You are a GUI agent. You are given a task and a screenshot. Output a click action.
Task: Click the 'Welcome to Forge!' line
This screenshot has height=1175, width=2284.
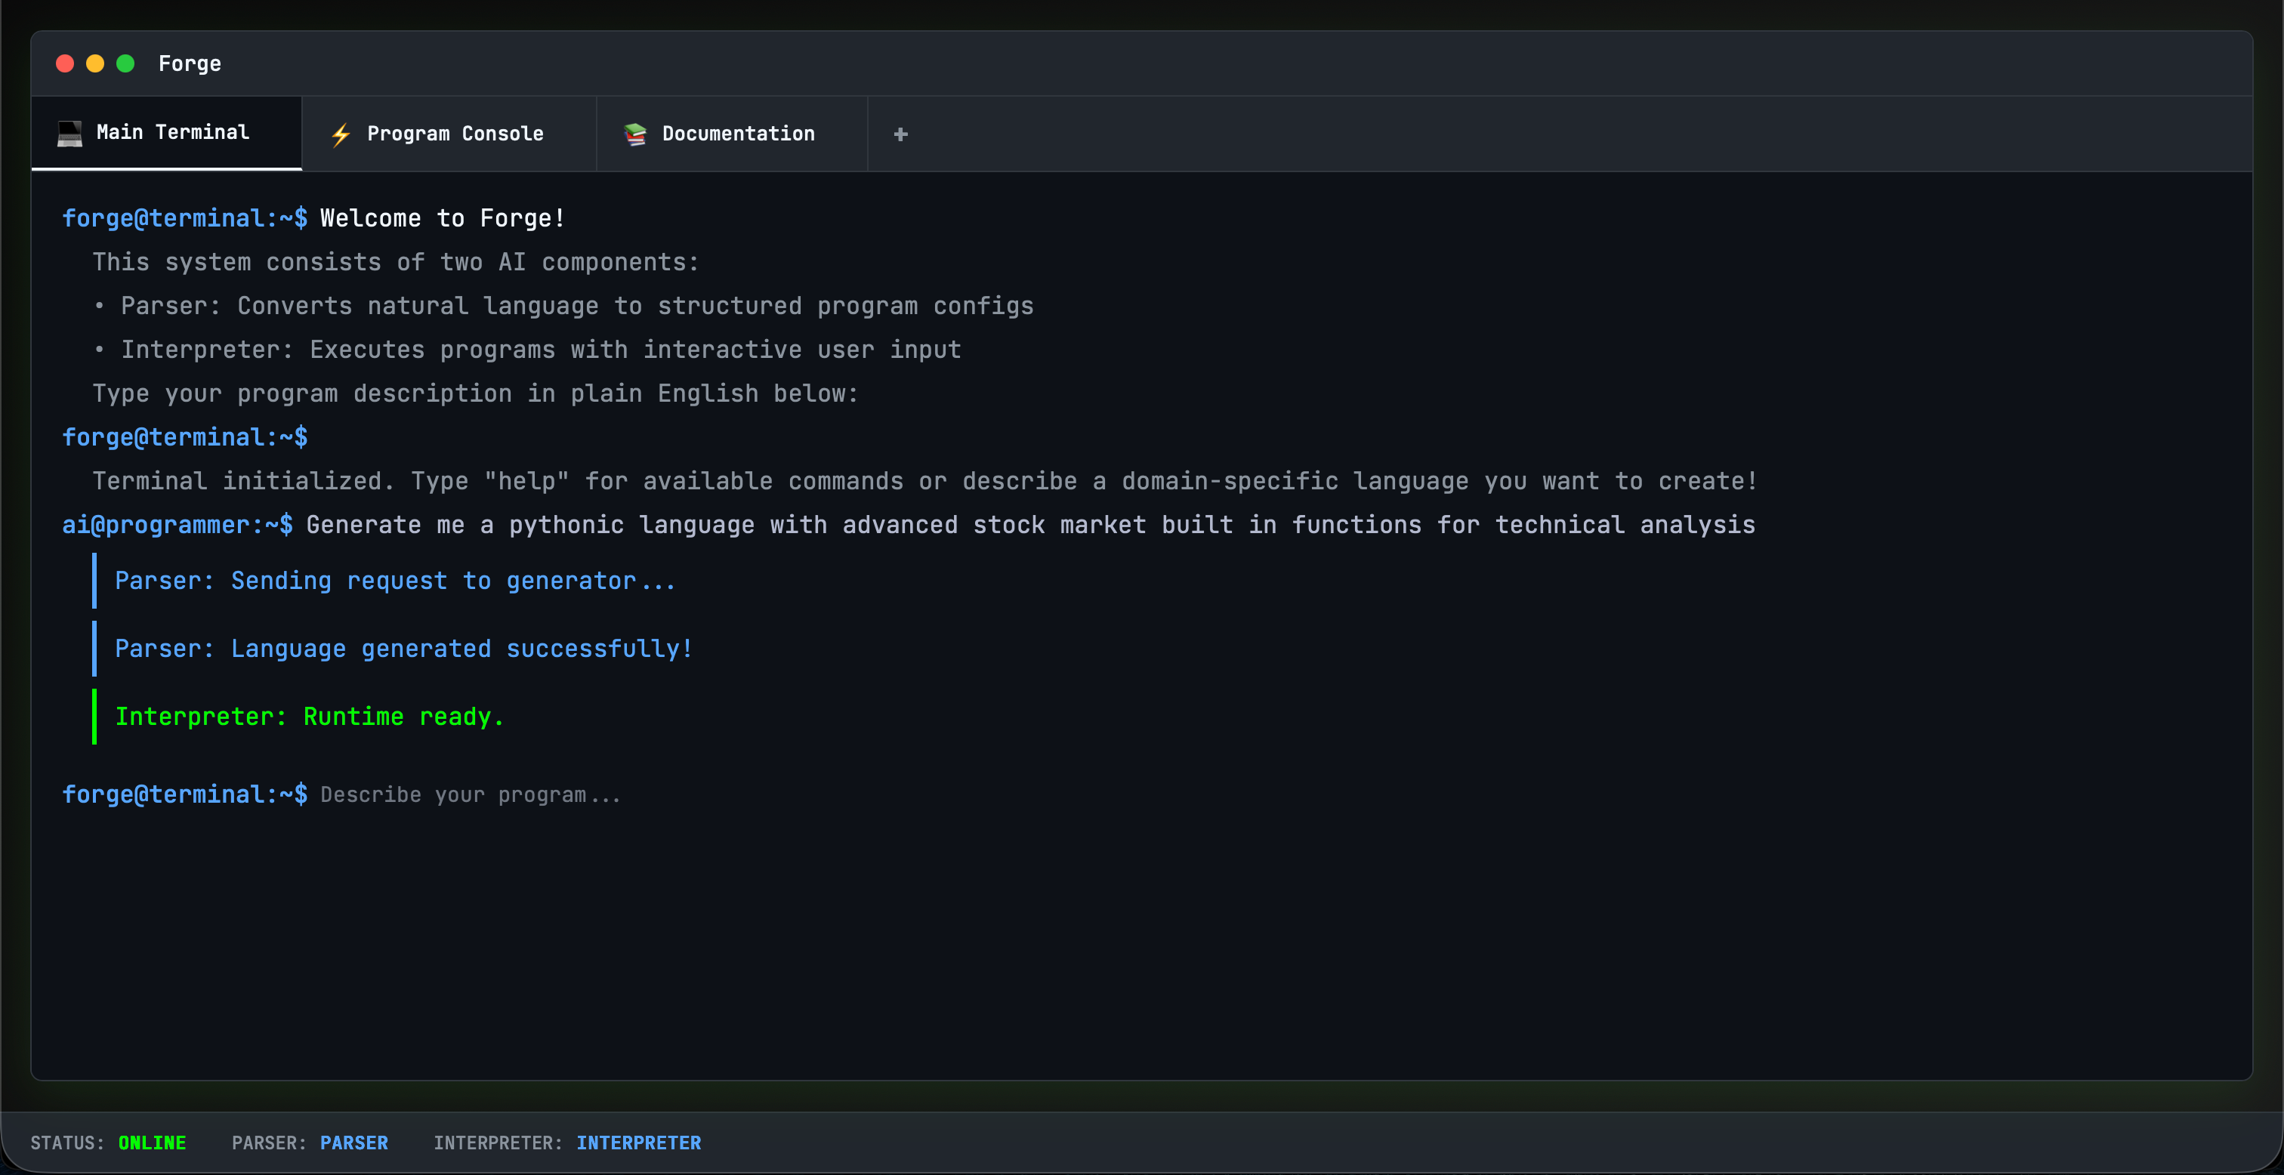(443, 218)
